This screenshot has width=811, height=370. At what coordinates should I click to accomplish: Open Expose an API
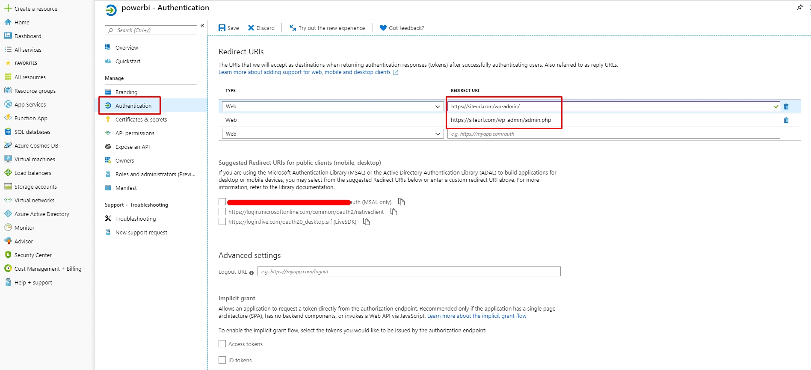point(132,147)
